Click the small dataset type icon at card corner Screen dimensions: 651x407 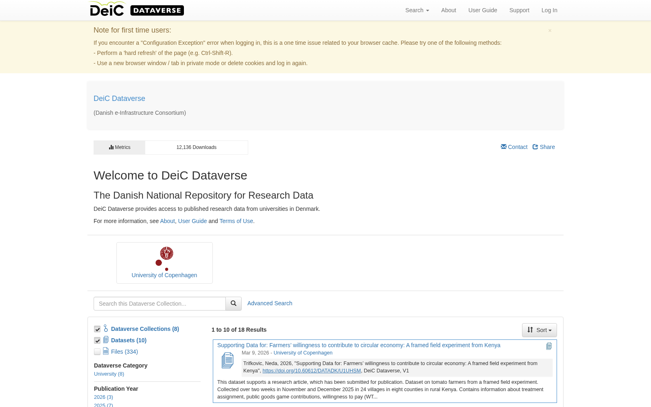(x=549, y=346)
